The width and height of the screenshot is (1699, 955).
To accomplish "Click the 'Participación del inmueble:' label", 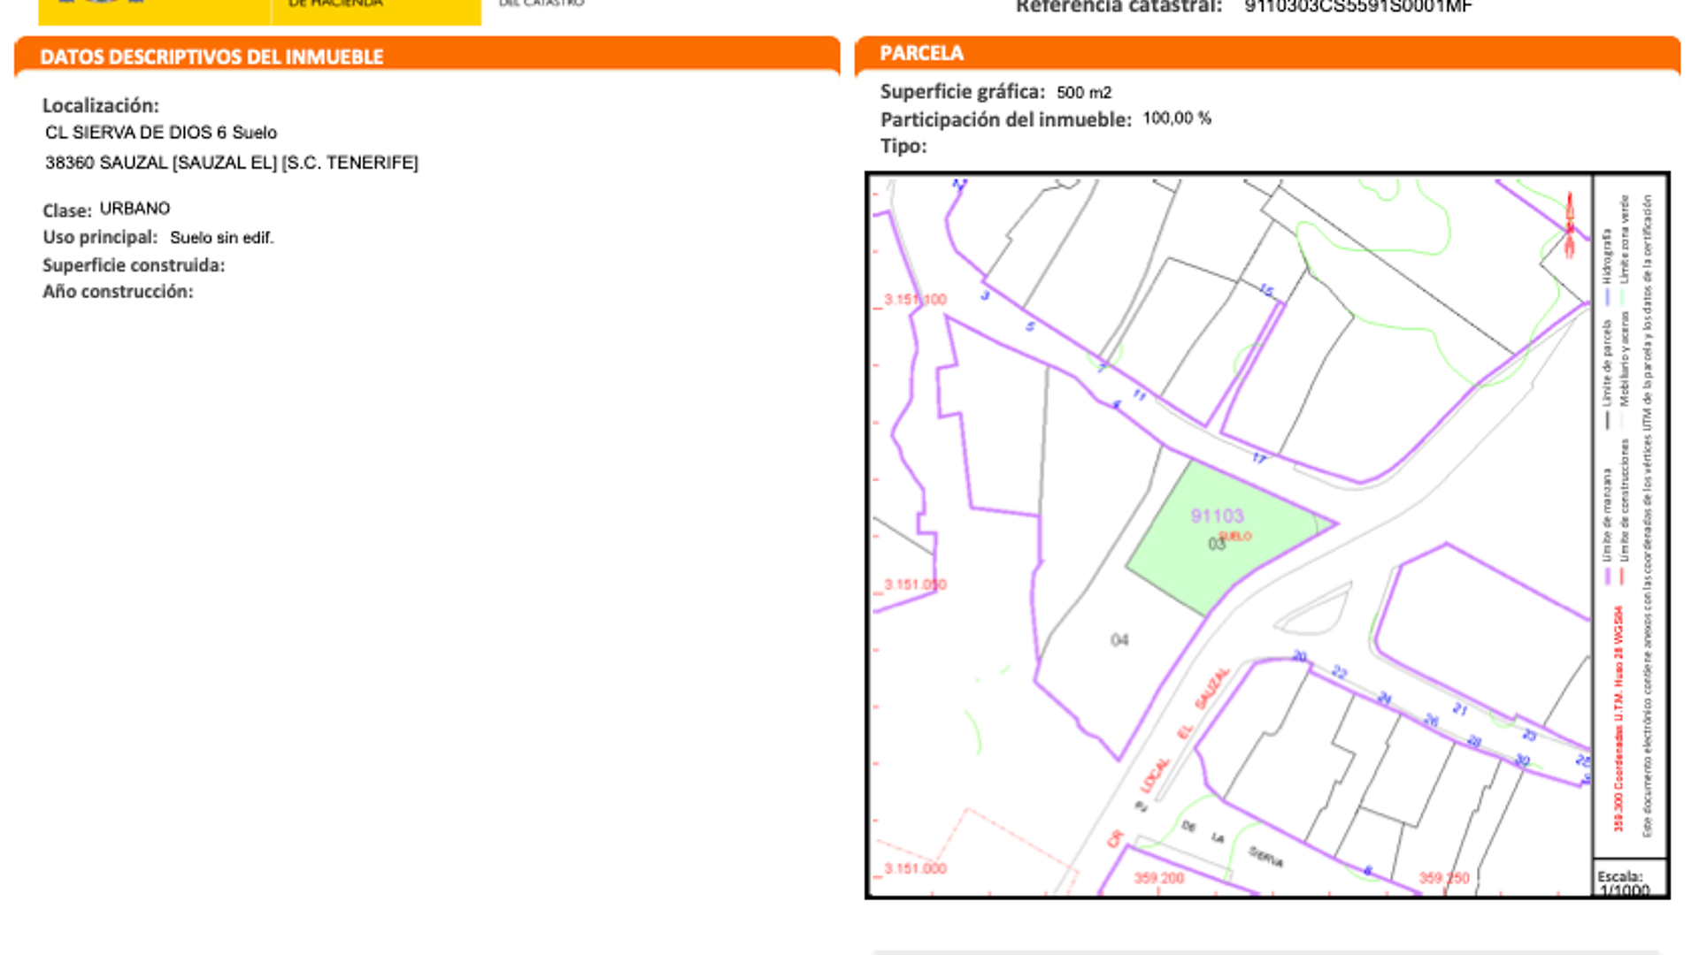I will [1006, 119].
